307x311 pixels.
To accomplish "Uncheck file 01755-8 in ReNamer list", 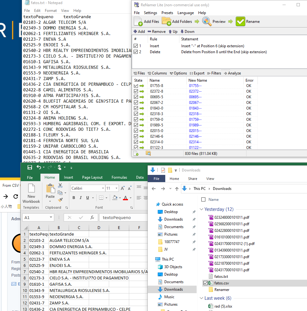I will [136, 86].
